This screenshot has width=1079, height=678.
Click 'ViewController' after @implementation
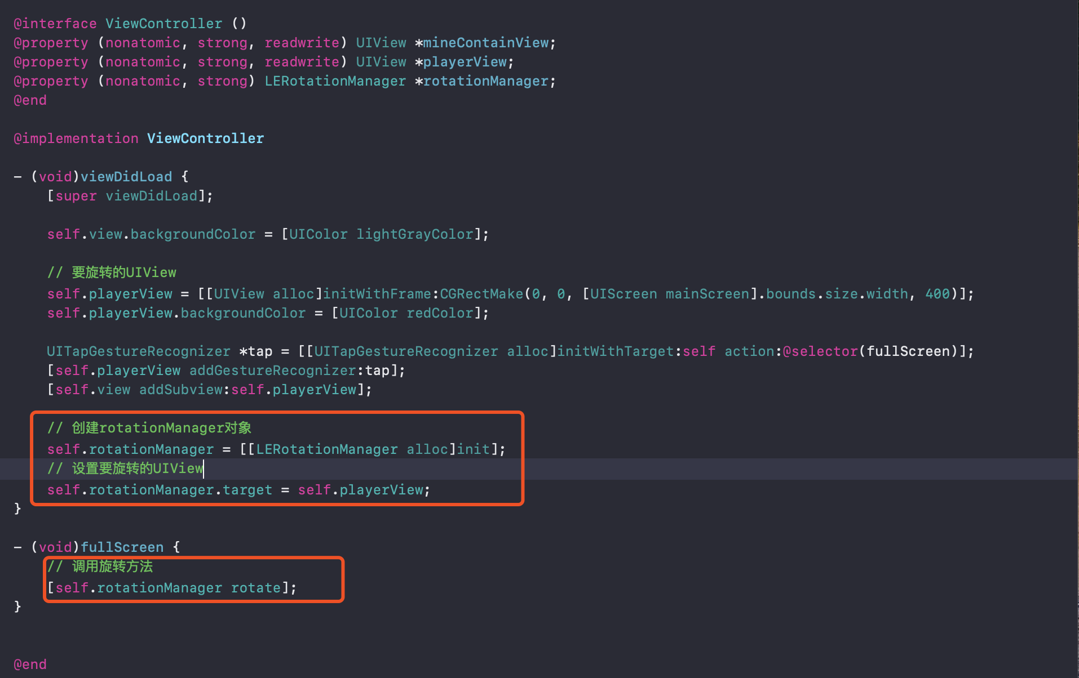coord(206,139)
